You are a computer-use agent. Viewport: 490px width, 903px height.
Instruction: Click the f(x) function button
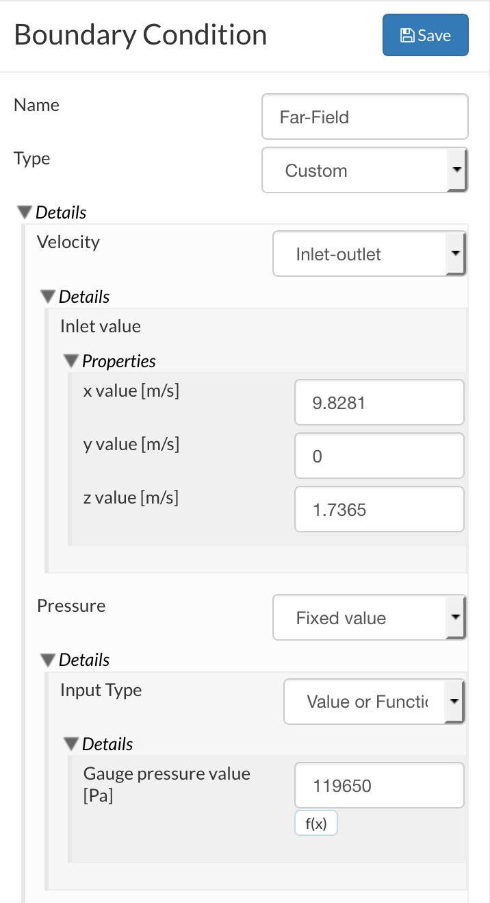[x=316, y=824]
